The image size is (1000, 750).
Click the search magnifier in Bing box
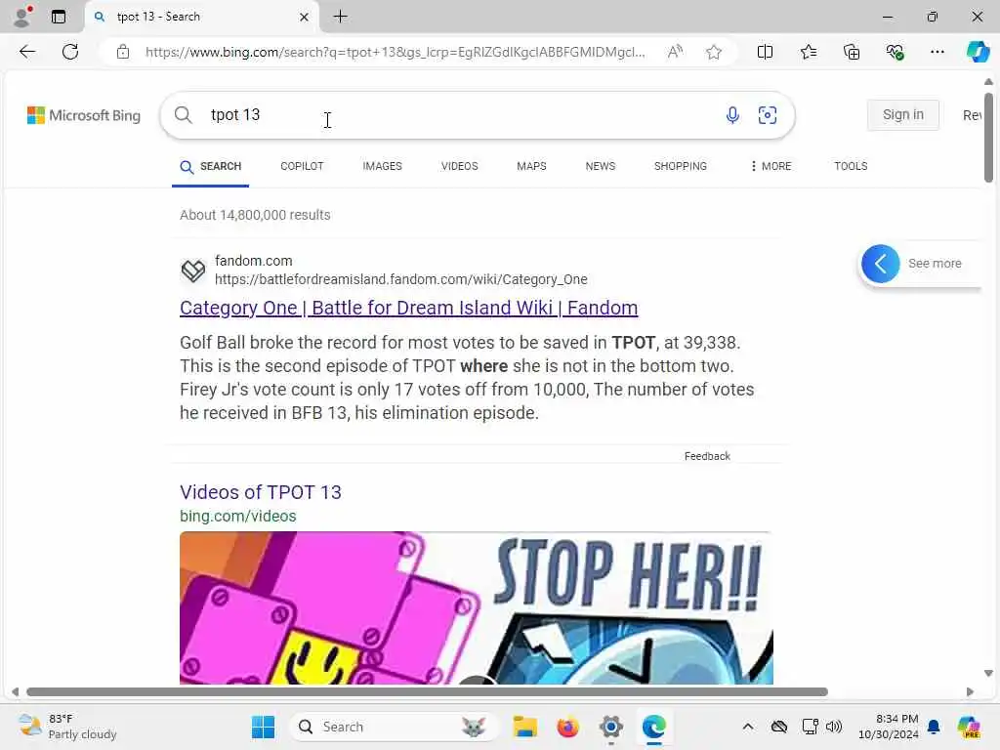183,115
